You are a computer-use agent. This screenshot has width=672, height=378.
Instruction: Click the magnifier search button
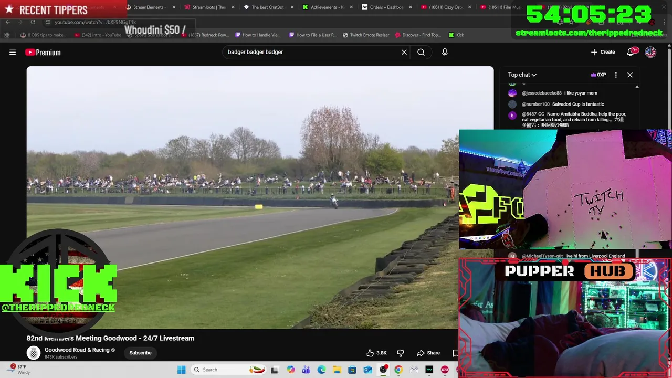click(x=421, y=52)
